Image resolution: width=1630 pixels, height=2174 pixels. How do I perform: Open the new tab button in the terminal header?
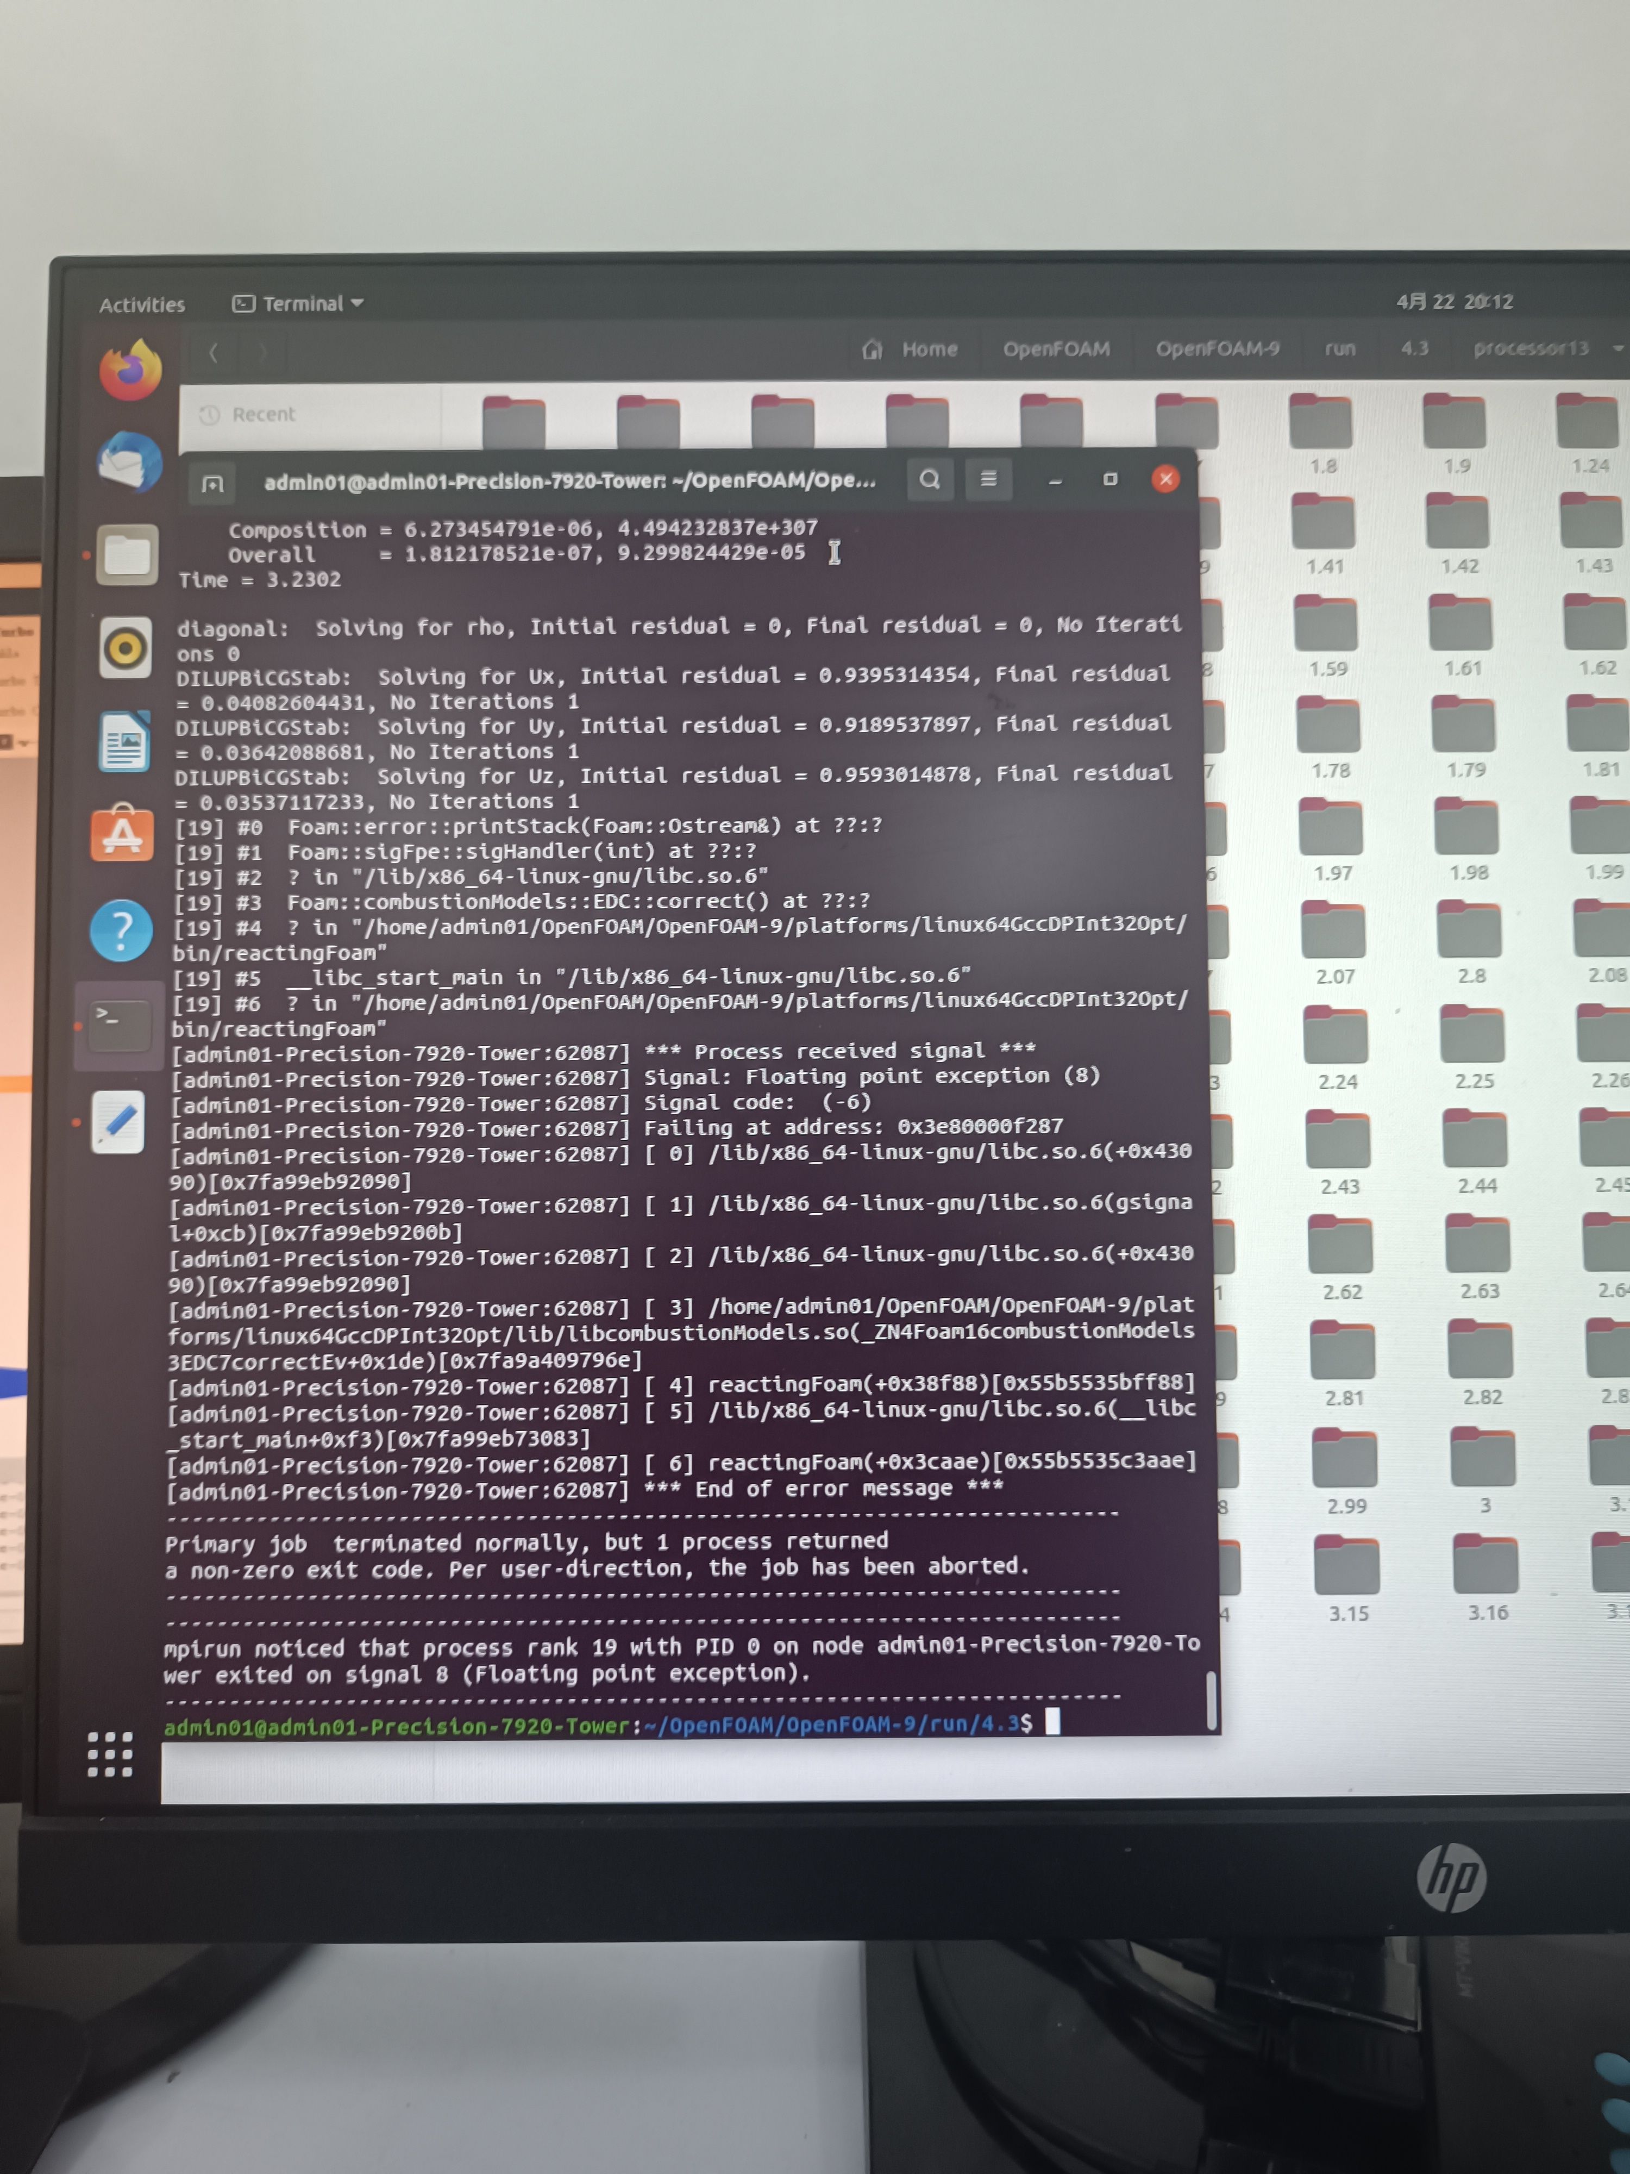point(212,483)
